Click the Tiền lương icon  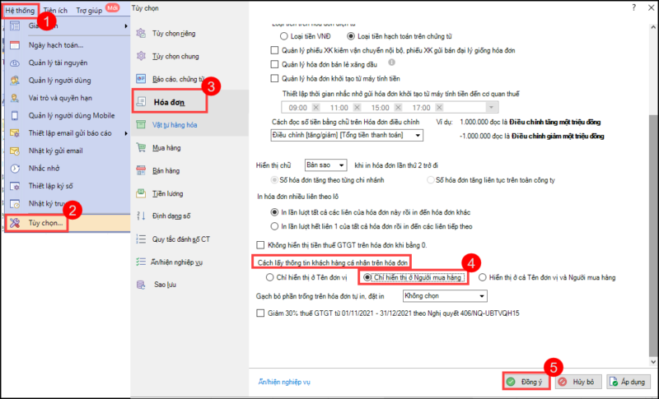point(141,193)
